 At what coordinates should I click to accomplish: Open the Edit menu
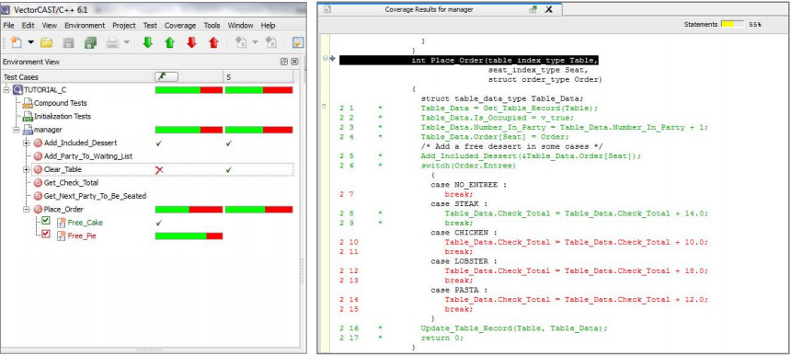29,25
